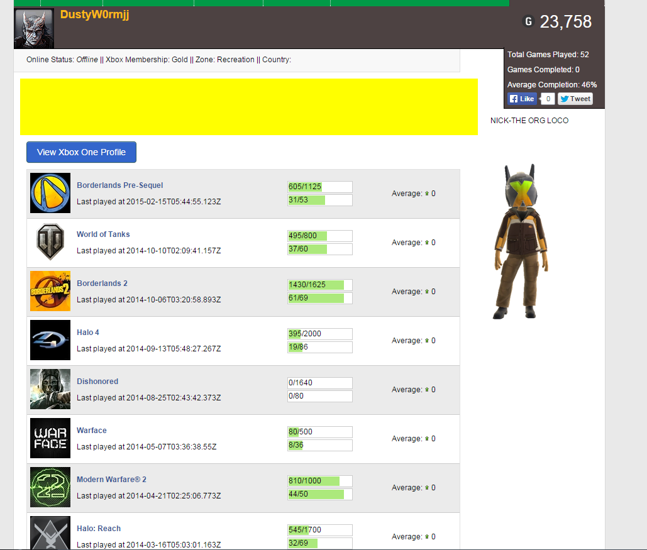This screenshot has width=647, height=550.
Task: Click Warface 8/36 achievements bar
Action: point(320,445)
